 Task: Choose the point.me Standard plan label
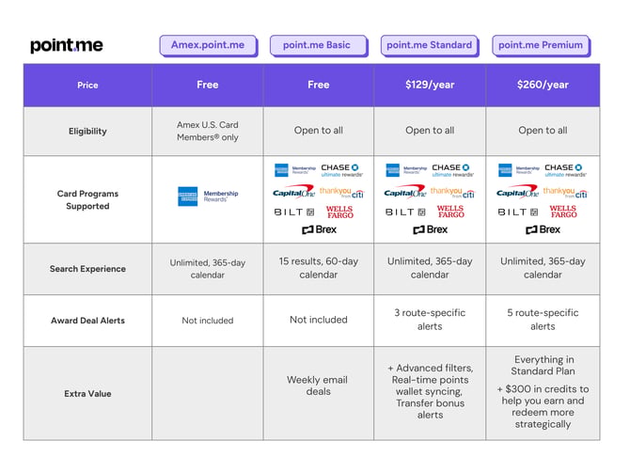click(x=430, y=45)
